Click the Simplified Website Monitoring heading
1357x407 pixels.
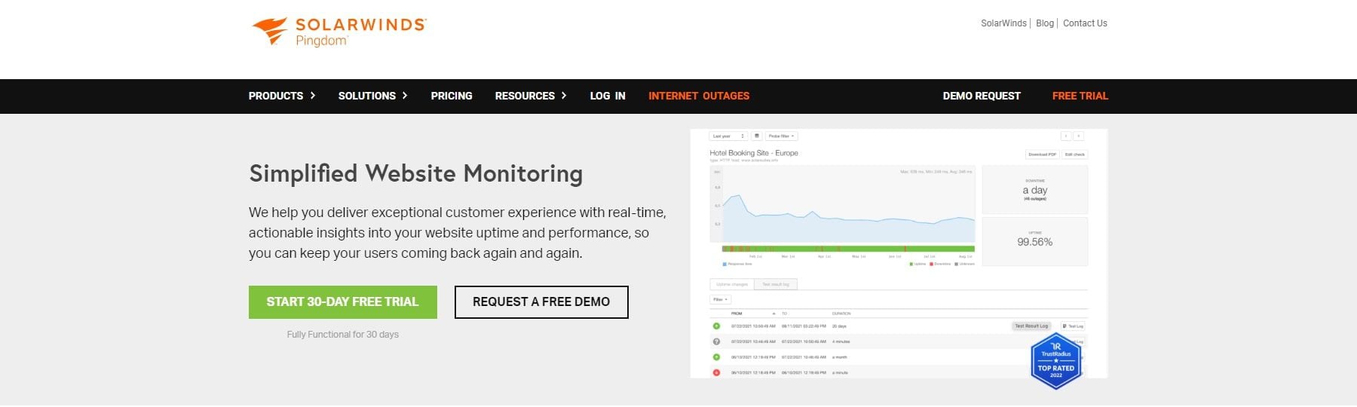[416, 174]
